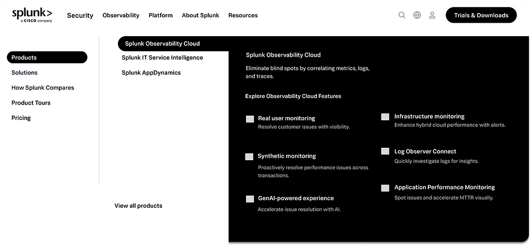Open Pricing from the sidebar

coord(21,118)
